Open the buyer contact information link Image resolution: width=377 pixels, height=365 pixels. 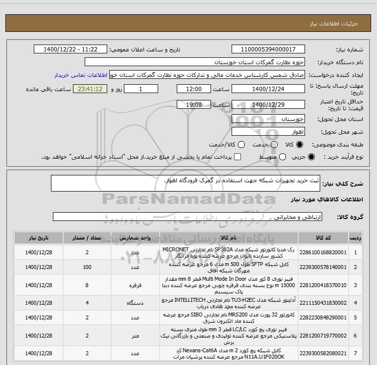(81, 75)
